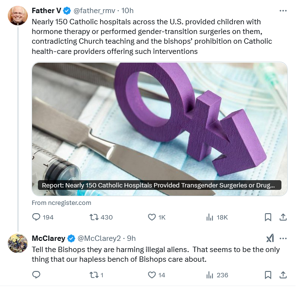This screenshot has width=296, height=287.
Task: Open the ncregister.com article image card
Action: pos(160,129)
